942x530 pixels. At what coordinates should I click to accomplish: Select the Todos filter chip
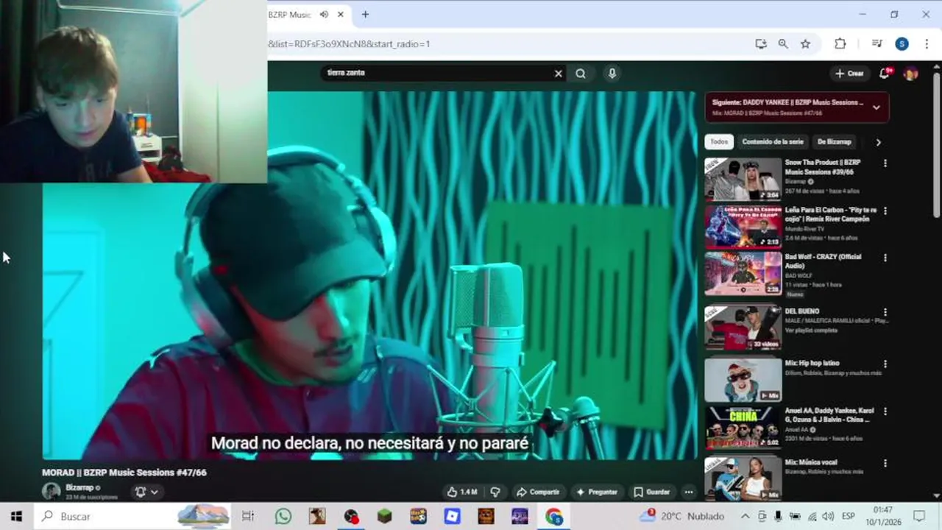[x=719, y=142]
